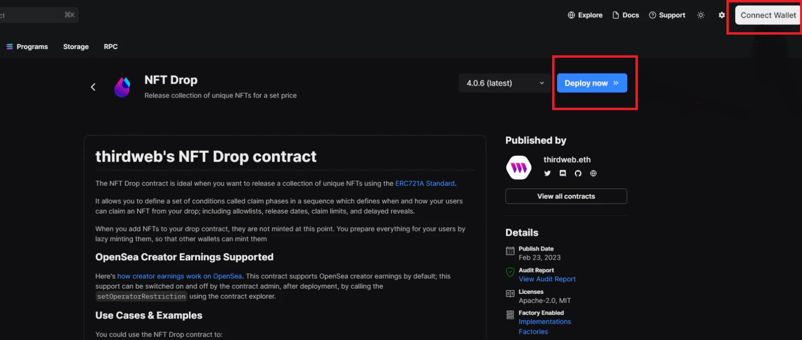This screenshot has height=340, width=802.
Task: Click the Audit Report shield icon
Action: 510,272
